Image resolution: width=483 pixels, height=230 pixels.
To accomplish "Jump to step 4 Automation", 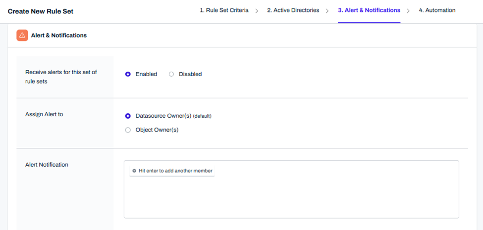I will pos(436,10).
